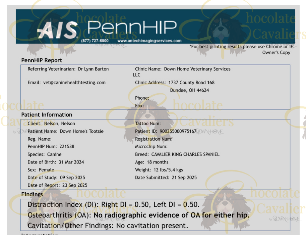Click 'Breed: CAVALIER KING CHARLES SPANIEL'
This screenshot has width=306, height=241.
click(x=177, y=154)
